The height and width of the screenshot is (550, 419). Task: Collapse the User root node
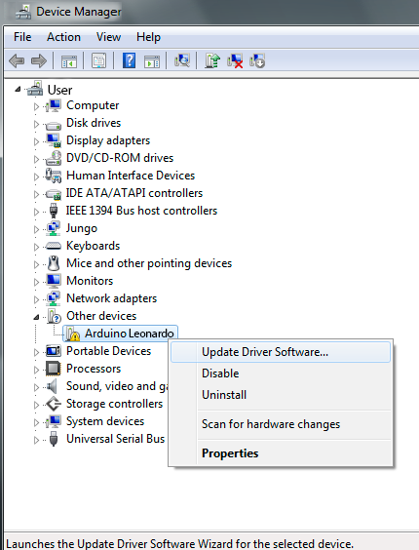tap(18, 90)
